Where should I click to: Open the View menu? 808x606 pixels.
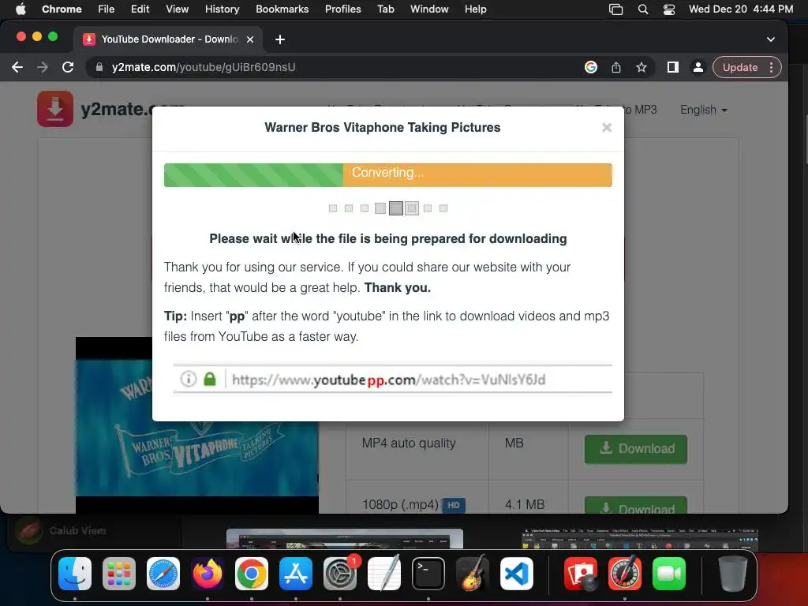pos(177,9)
